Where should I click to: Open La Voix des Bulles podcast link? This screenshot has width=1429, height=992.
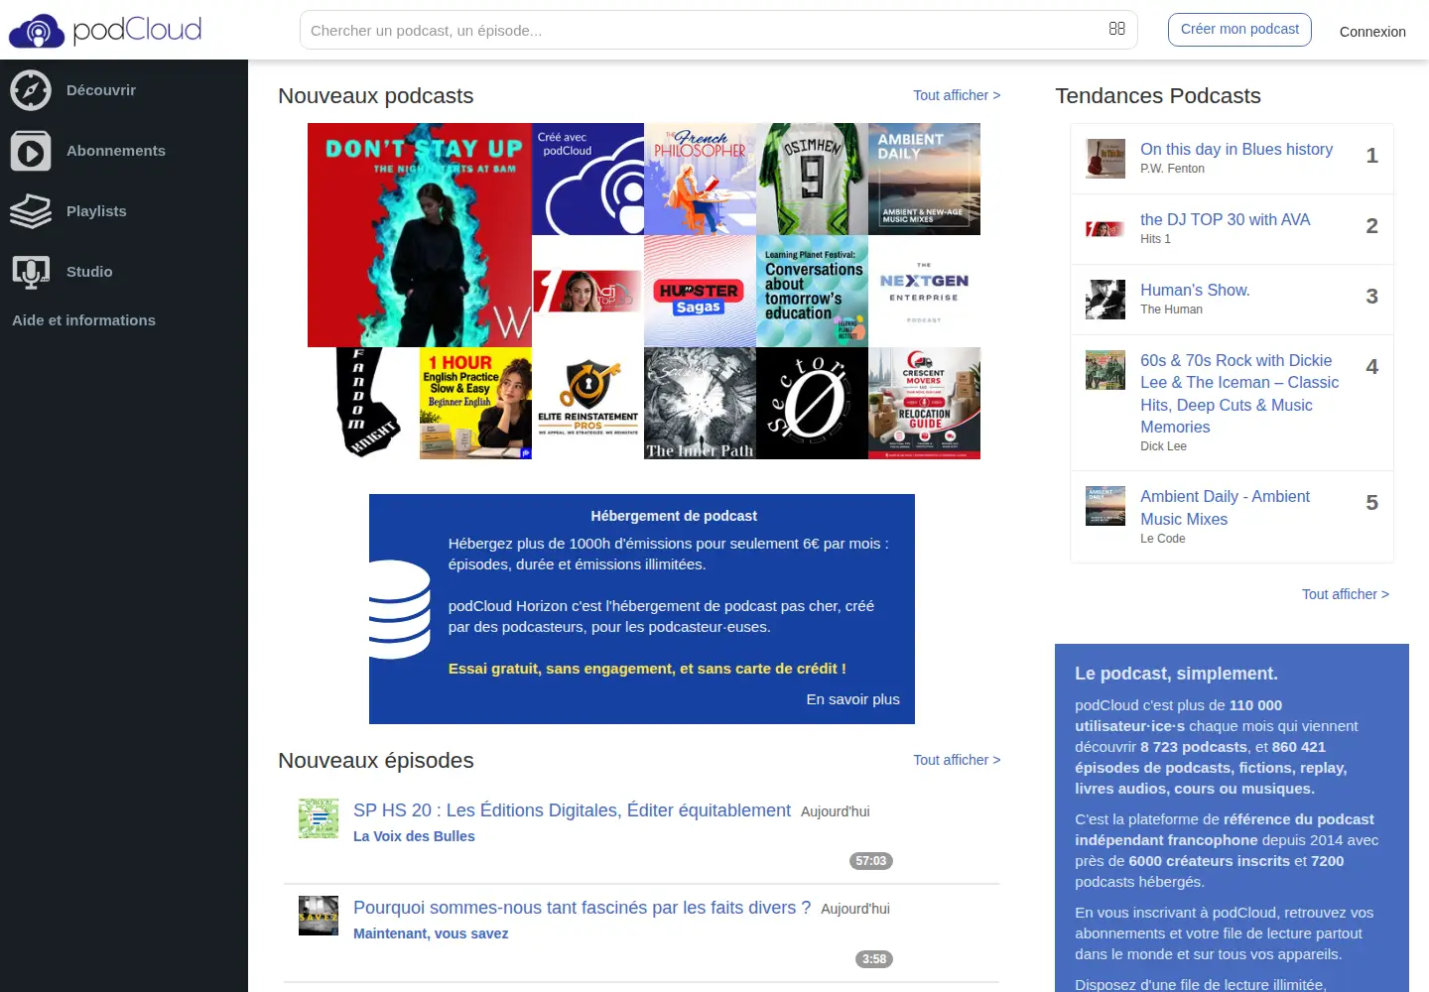[x=414, y=836]
